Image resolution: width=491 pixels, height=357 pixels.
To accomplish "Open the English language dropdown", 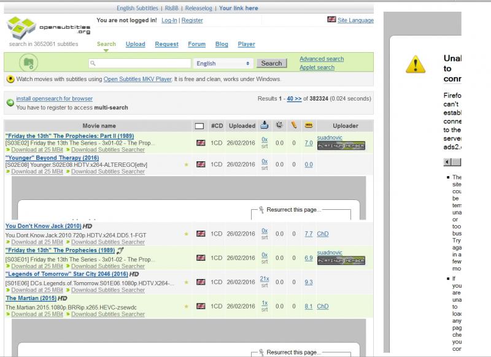I will pos(223,63).
